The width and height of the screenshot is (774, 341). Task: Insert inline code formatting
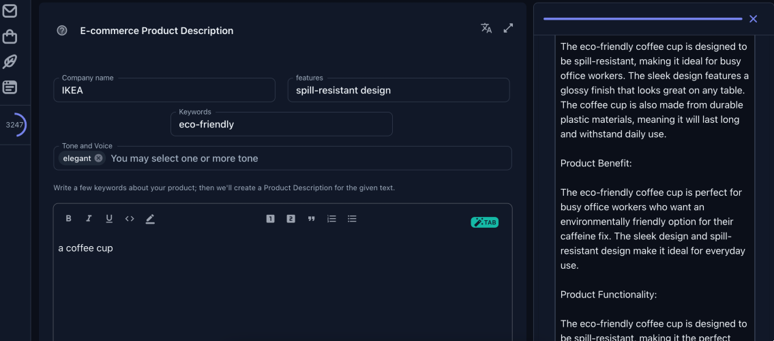point(130,219)
